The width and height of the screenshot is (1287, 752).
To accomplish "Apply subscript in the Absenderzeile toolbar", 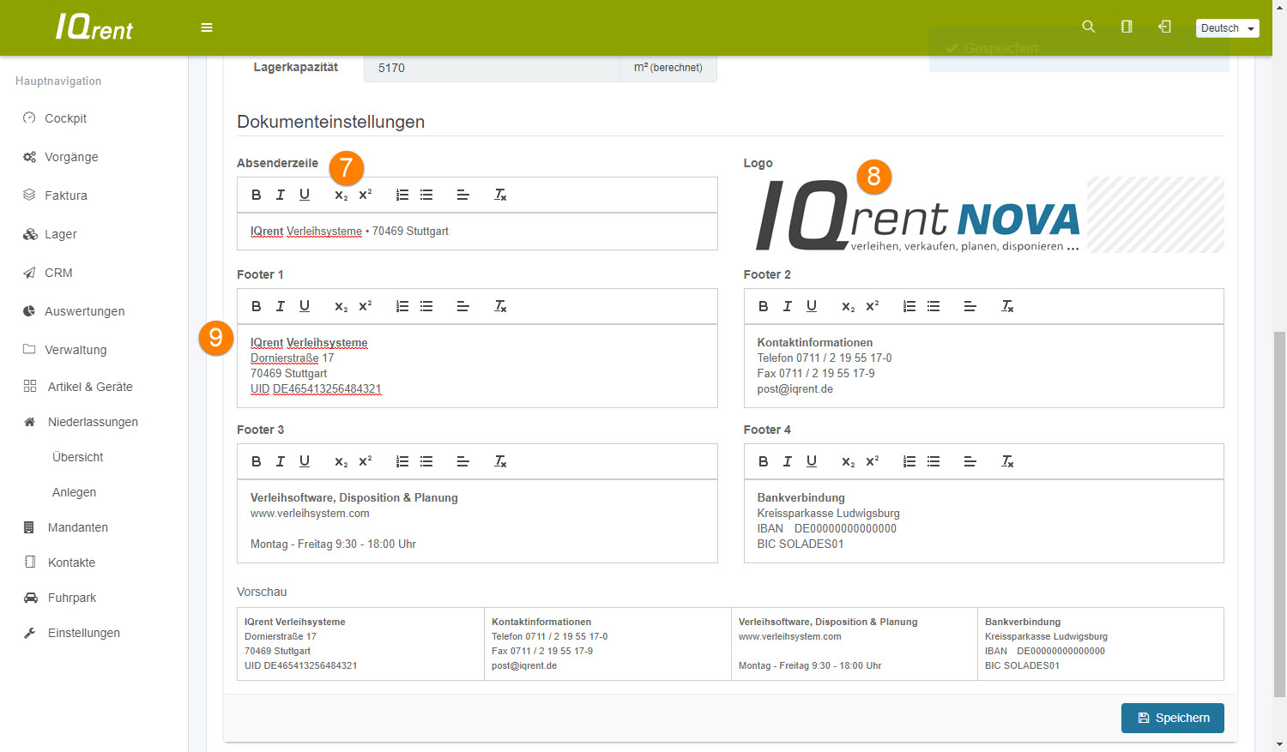I will [341, 195].
